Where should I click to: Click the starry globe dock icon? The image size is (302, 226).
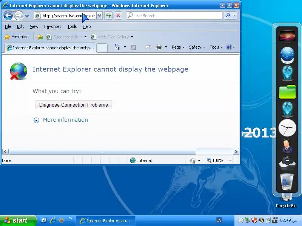(287, 55)
